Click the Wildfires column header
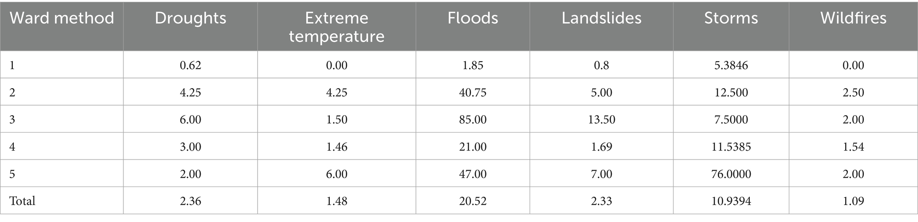 pos(853,18)
